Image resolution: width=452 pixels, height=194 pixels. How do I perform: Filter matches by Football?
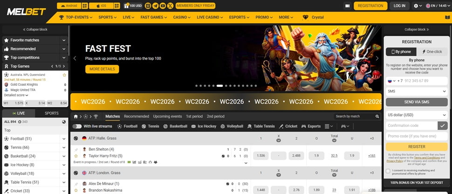[x=127, y=126]
